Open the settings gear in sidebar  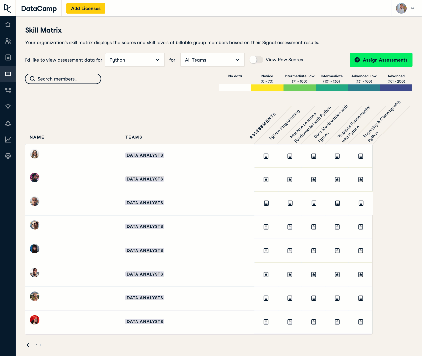tap(8, 156)
